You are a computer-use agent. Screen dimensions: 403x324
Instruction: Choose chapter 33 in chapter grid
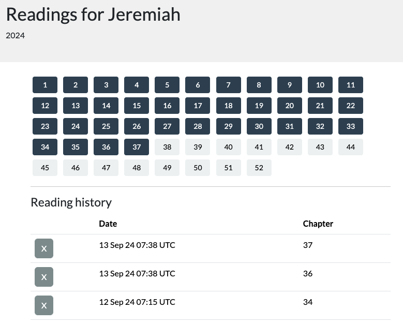click(x=351, y=126)
